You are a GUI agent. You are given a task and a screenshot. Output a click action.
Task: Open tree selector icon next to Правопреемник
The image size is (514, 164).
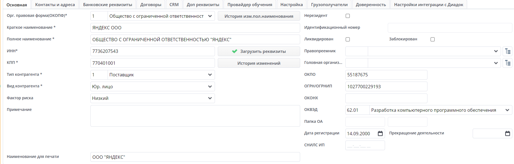(x=507, y=51)
